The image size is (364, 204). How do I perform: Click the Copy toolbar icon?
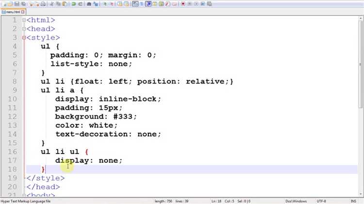(x=59, y=4)
